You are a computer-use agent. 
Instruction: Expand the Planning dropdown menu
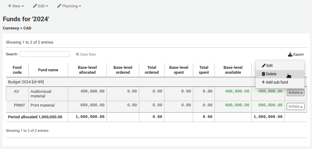(x=69, y=6)
